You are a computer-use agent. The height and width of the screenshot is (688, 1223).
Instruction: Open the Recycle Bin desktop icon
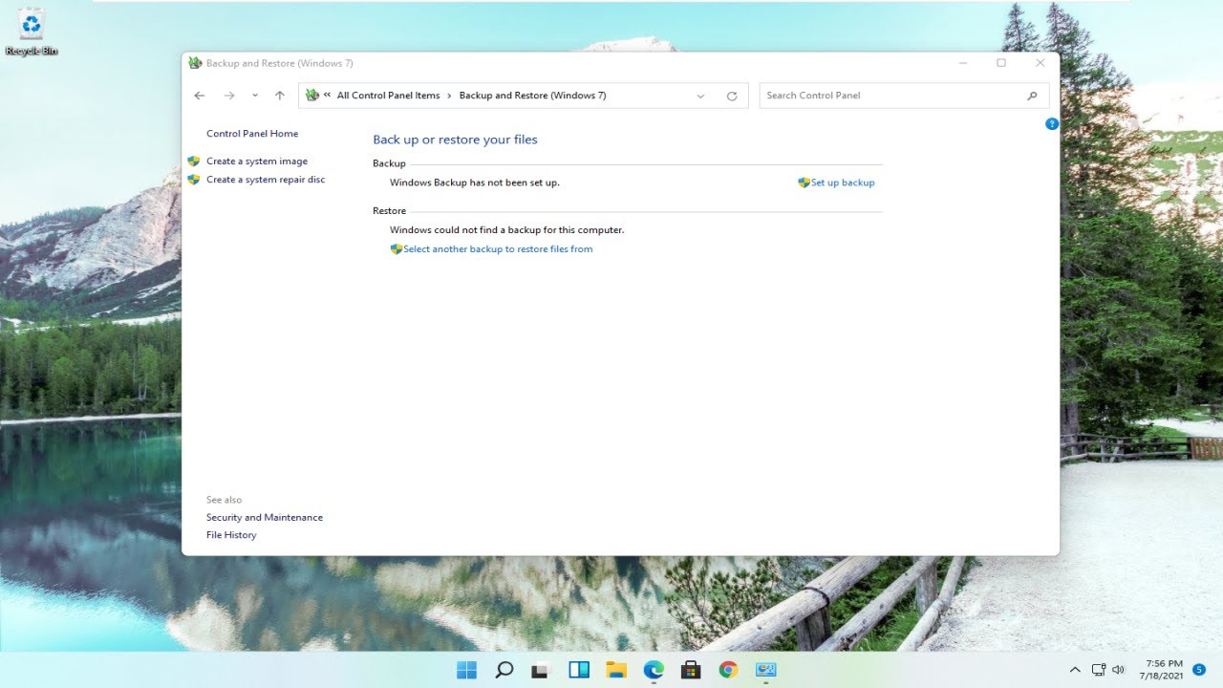[x=32, y=32]
